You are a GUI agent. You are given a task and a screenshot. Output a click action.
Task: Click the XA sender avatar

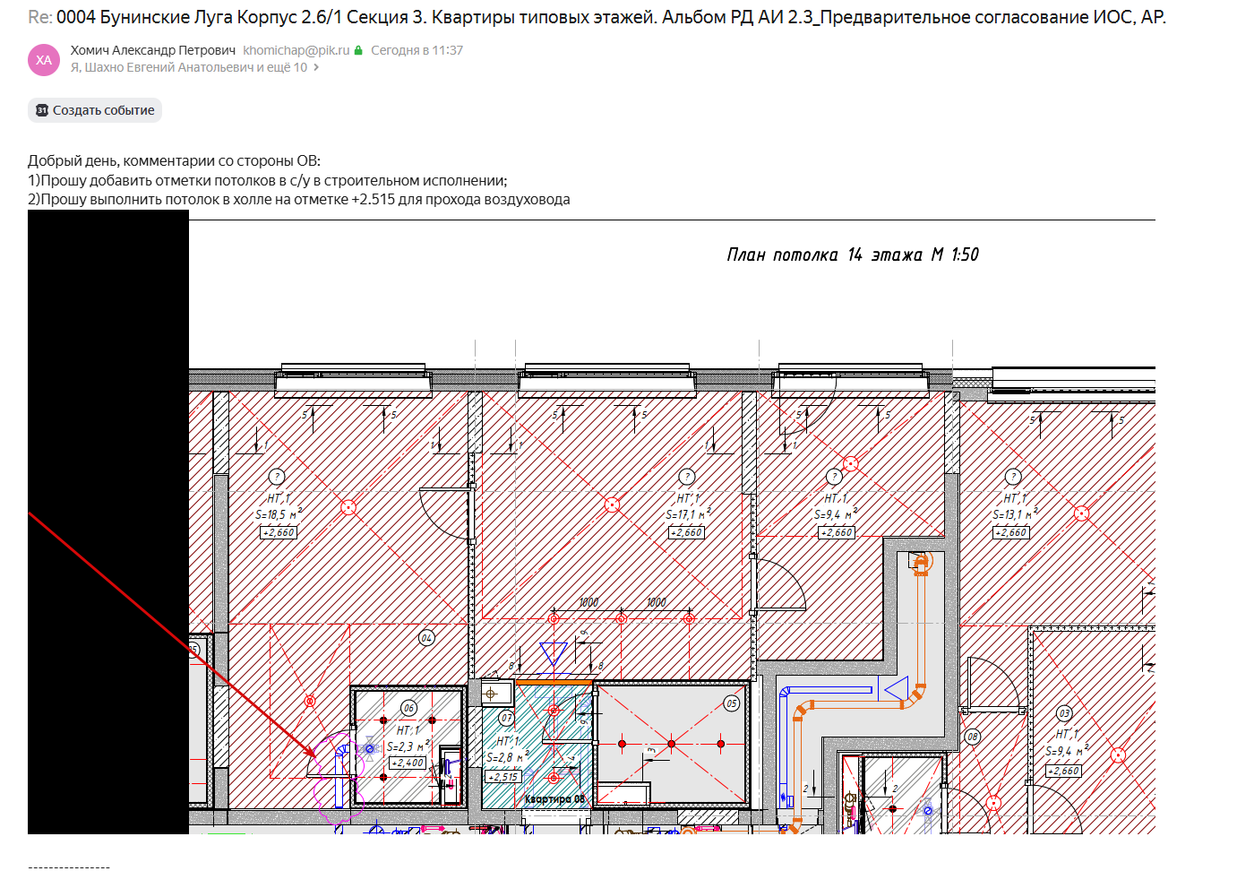point(44,60)
